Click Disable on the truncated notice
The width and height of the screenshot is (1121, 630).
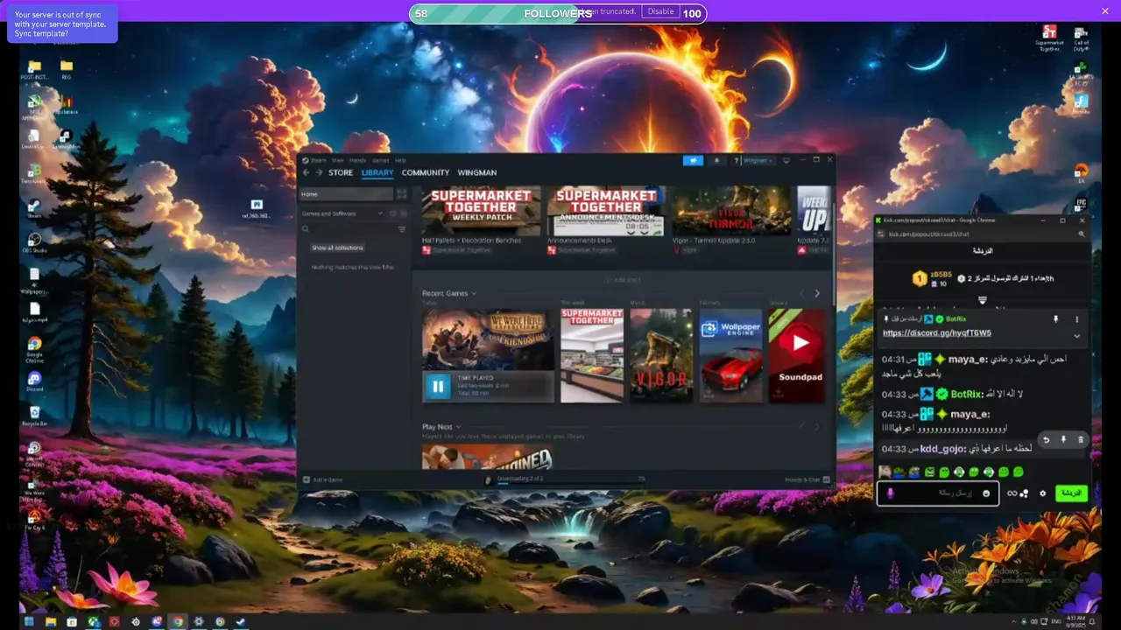[x=660, y=11]
